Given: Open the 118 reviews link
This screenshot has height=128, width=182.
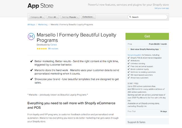Looking at the screenshot, I should [53, 49].
